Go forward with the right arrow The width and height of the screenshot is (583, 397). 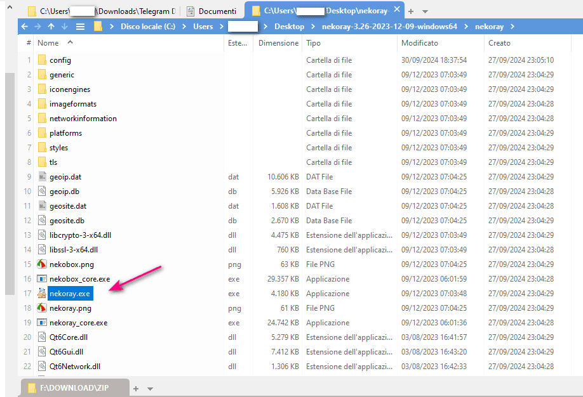[x=37, y=27]
